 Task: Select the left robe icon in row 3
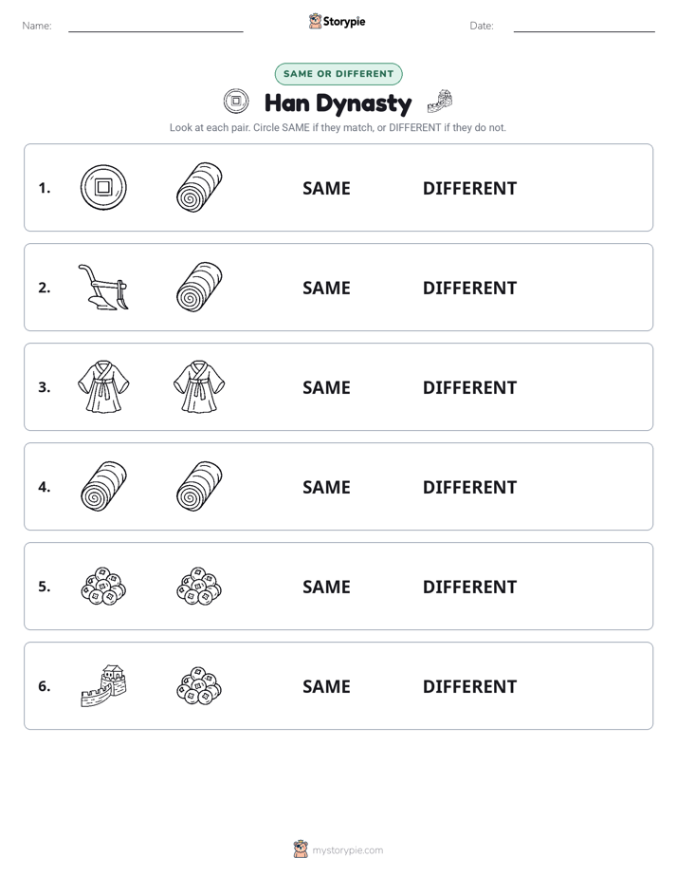point(103,386)
